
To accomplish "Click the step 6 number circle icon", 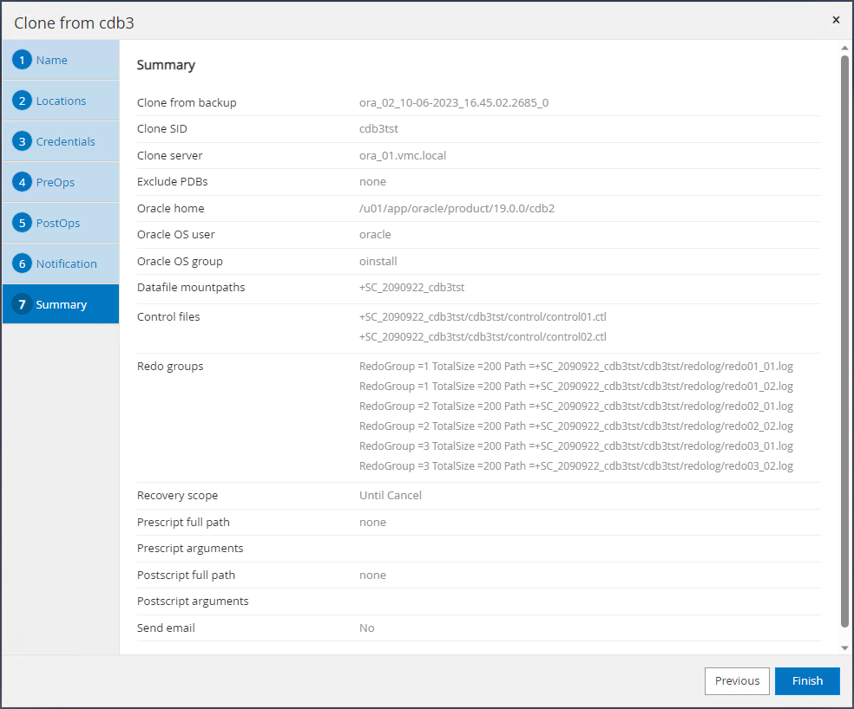I will [x=23, y=264].
